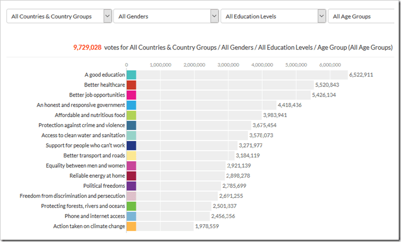Open the All Countries & Country Groups dropdown
Viewport: 401px width, 242px height.
pos(59,16)
